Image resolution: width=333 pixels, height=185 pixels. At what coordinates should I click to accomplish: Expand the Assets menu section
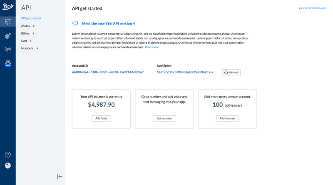[27, 26]
